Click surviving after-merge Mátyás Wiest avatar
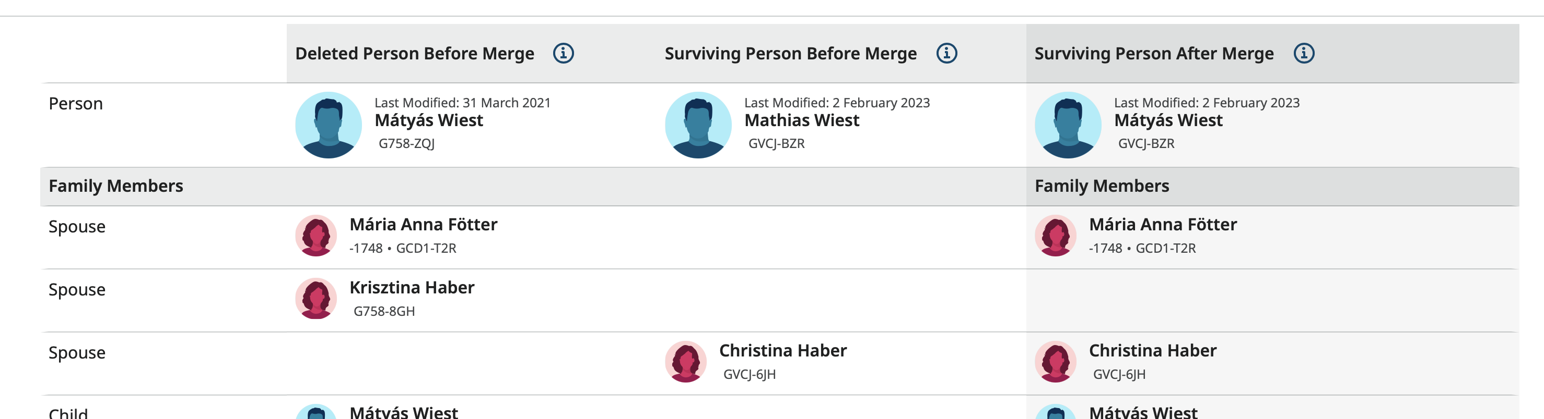This screenshot has width=1544, height=419. coord(1068,125)
